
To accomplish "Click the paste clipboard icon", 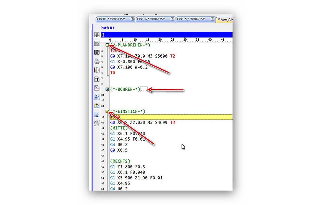I will click(x=97, y=106).
